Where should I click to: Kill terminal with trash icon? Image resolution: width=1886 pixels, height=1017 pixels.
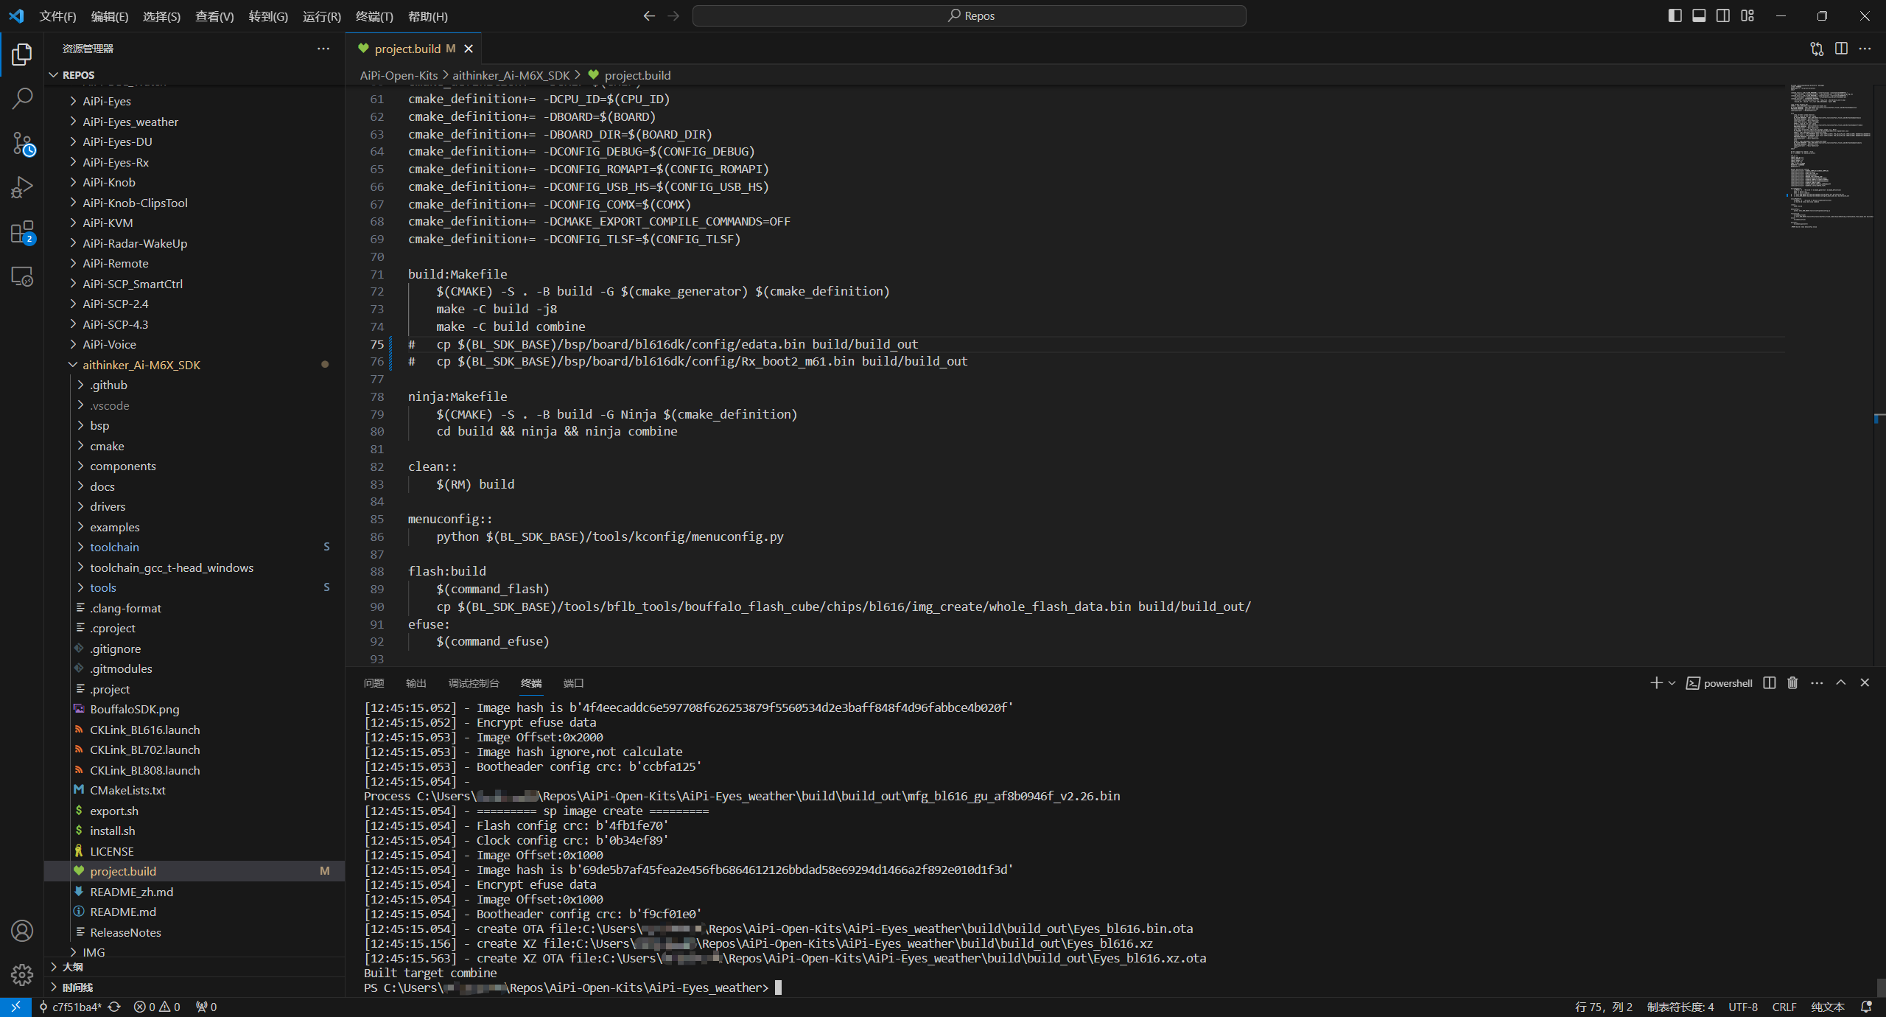point(1792,683)
